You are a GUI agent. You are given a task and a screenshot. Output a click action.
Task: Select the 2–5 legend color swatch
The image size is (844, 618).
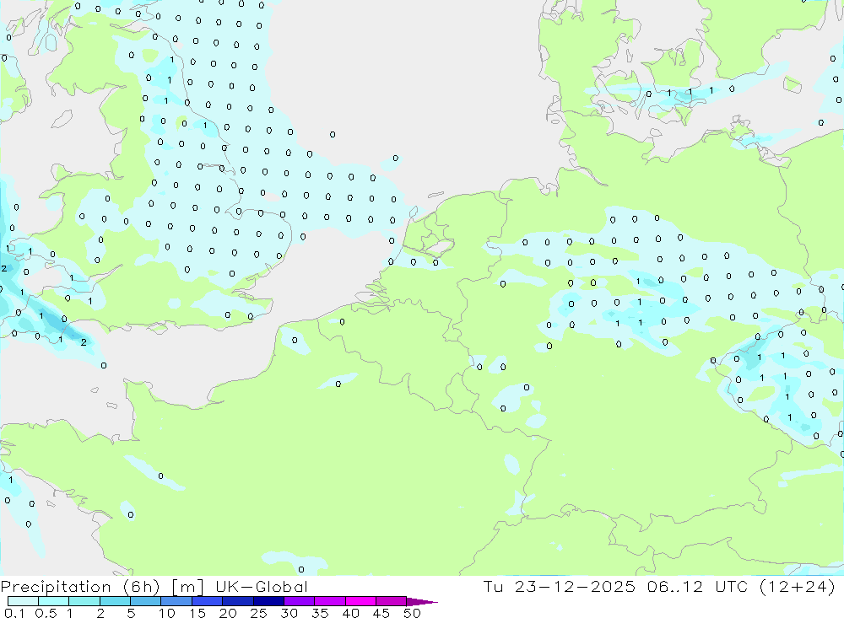point(115,601)
